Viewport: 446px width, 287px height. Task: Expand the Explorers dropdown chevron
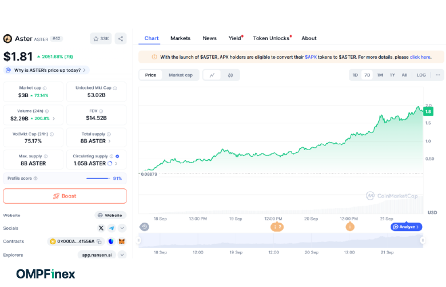[122, 254]
